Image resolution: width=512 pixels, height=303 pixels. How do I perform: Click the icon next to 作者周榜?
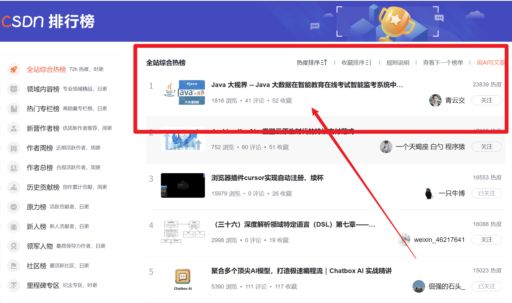tap(14, 148)
